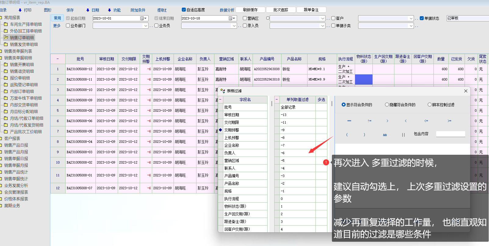Switch to the 常用 filter tab

[x=57, y=18]
